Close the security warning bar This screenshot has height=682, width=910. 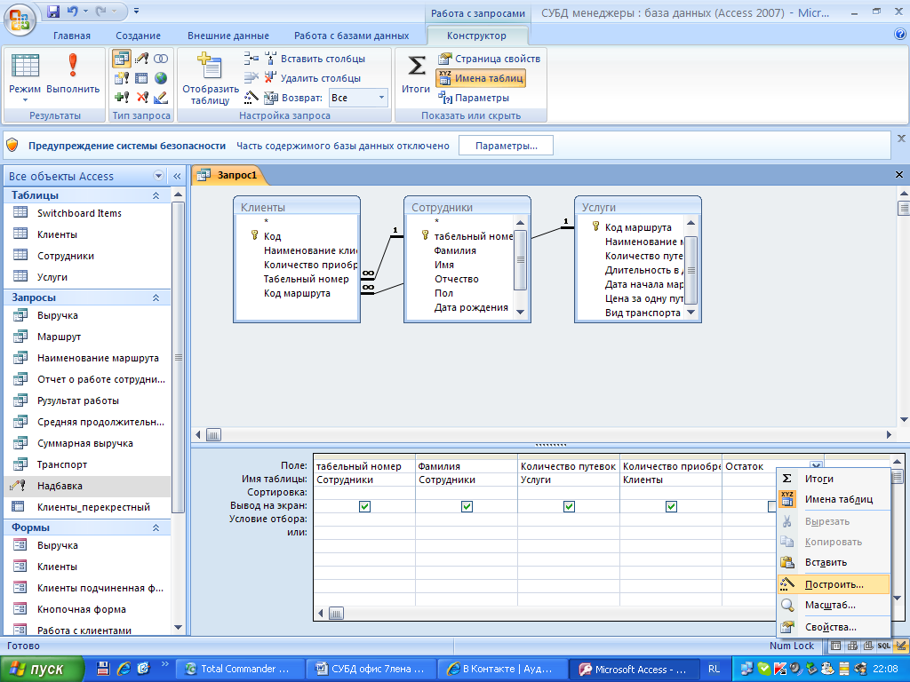(x=901, y=138)
